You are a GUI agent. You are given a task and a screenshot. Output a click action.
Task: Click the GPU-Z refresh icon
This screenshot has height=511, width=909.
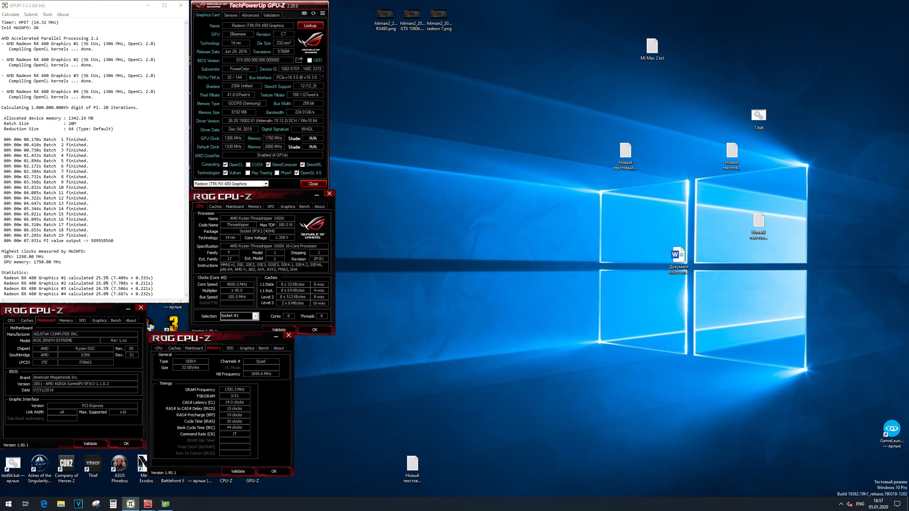[x=313, y=13]
